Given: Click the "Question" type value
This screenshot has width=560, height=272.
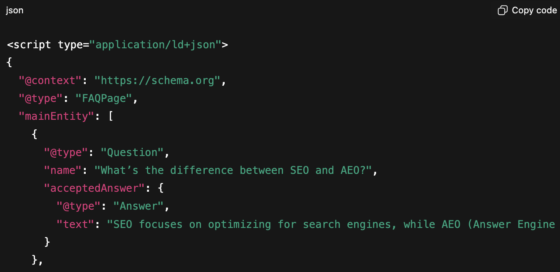Looking at the screenshot, I should pyautogui.click(x=133, y=153).
